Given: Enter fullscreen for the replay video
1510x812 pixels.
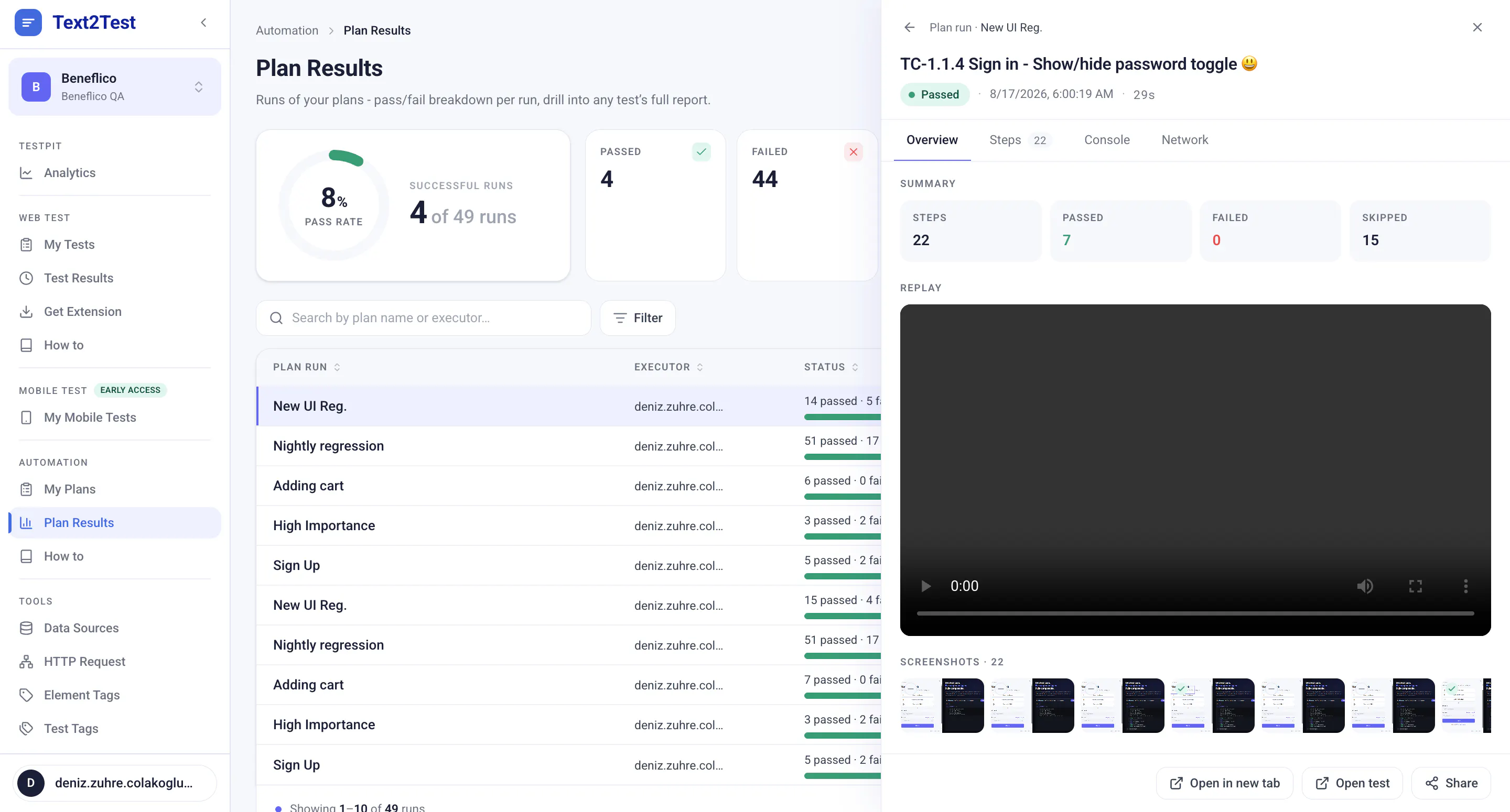Looking at the screenshot, I should 1416,586.
